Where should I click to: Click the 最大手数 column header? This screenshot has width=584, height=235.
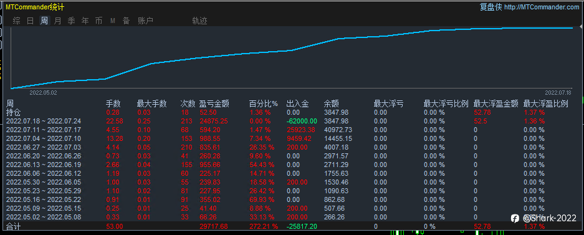(x=151, y=104)
